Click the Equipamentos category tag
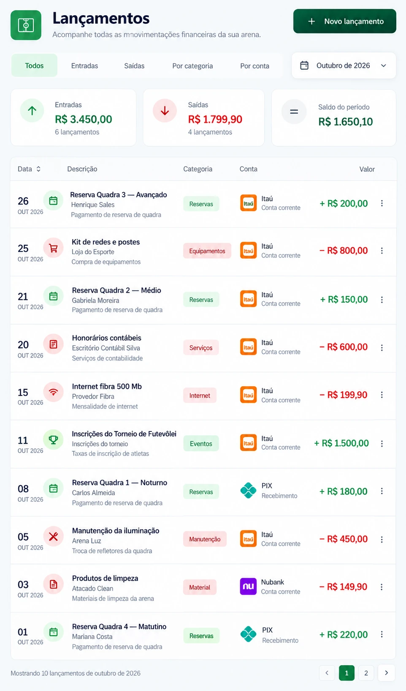Viewport: 406px width, 691px height. (207, 251)
